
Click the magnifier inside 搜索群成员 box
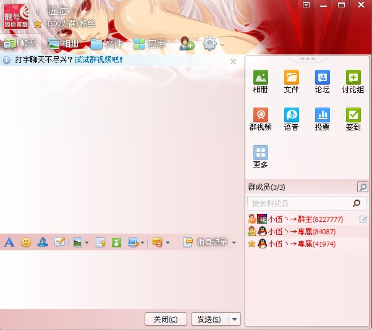pyautogui.click(x=357, y=203)
